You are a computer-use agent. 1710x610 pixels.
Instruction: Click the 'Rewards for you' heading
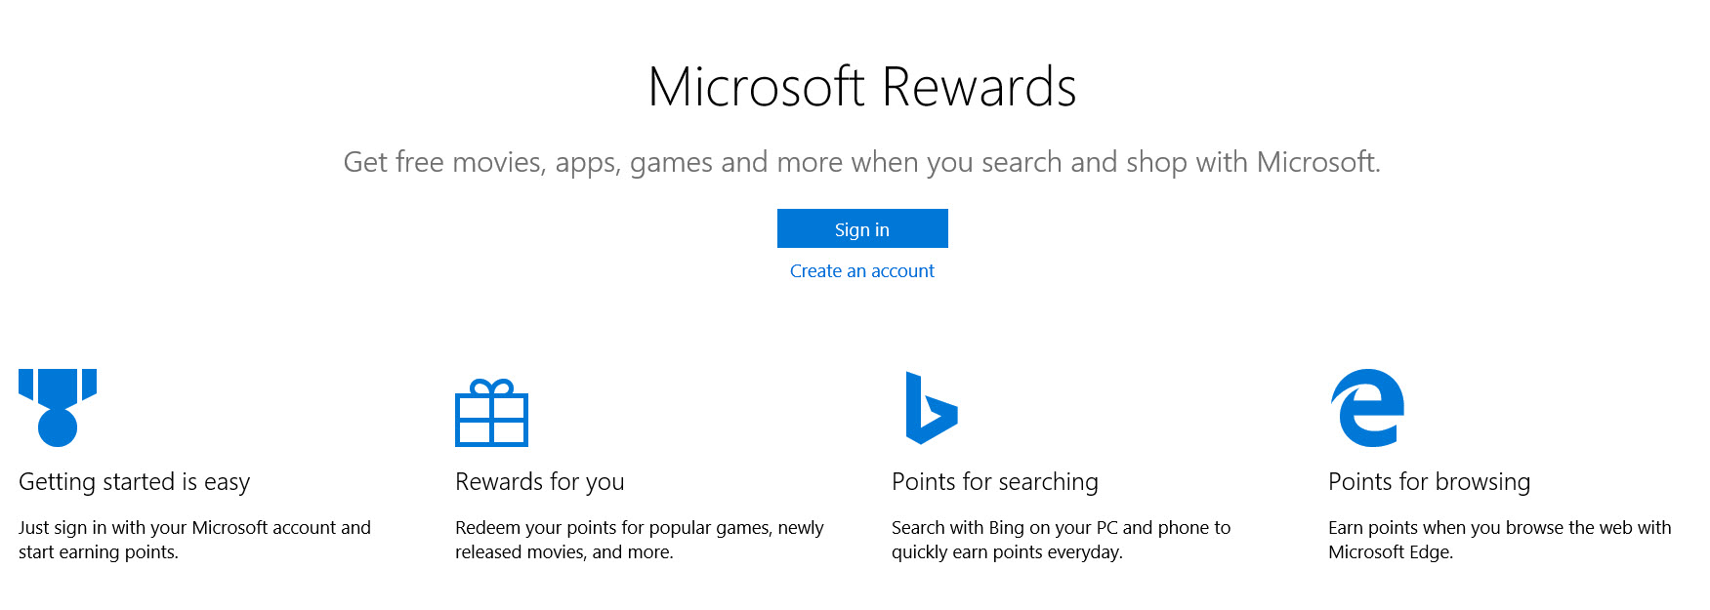click(540, 482)
